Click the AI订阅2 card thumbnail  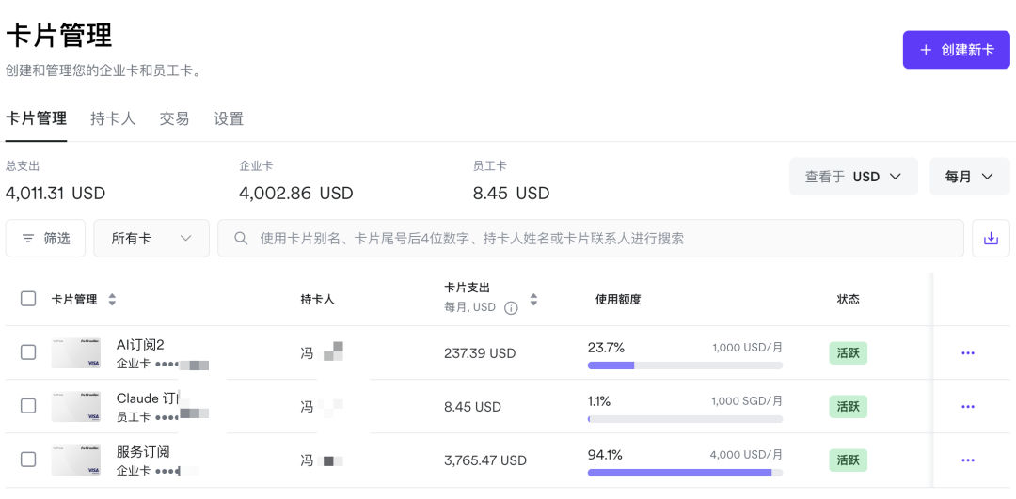coord(76,353)
